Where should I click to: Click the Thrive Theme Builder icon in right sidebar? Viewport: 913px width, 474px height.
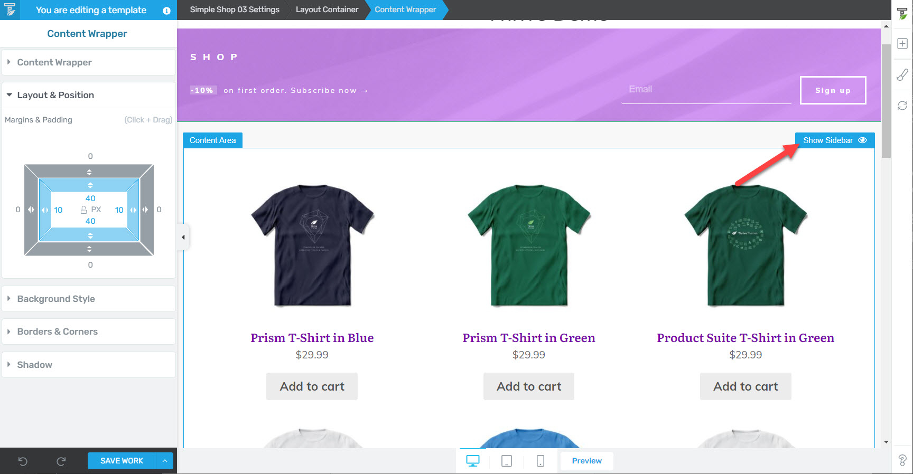point(902,14)
